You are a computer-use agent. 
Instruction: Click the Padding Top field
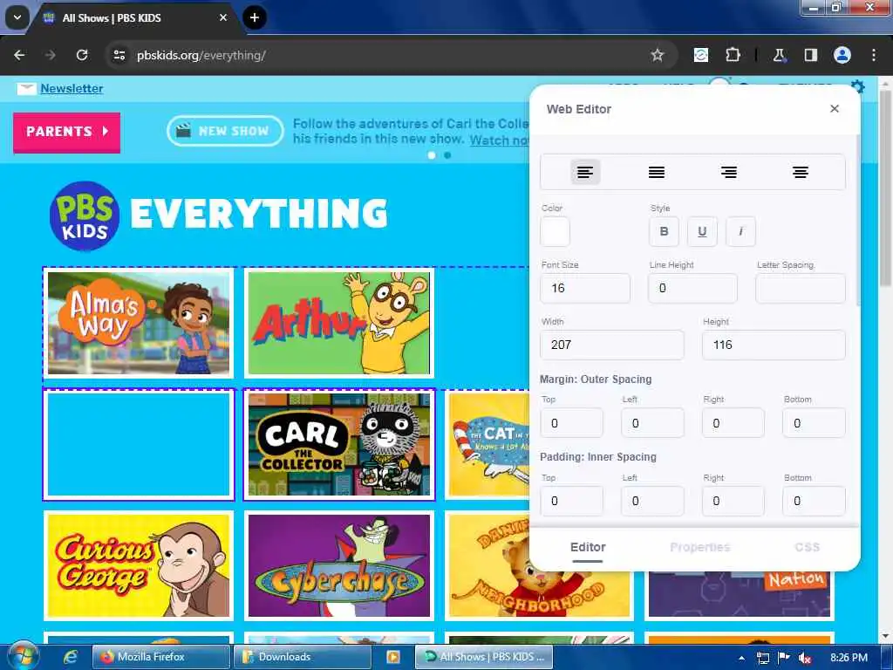coord(571,501)
